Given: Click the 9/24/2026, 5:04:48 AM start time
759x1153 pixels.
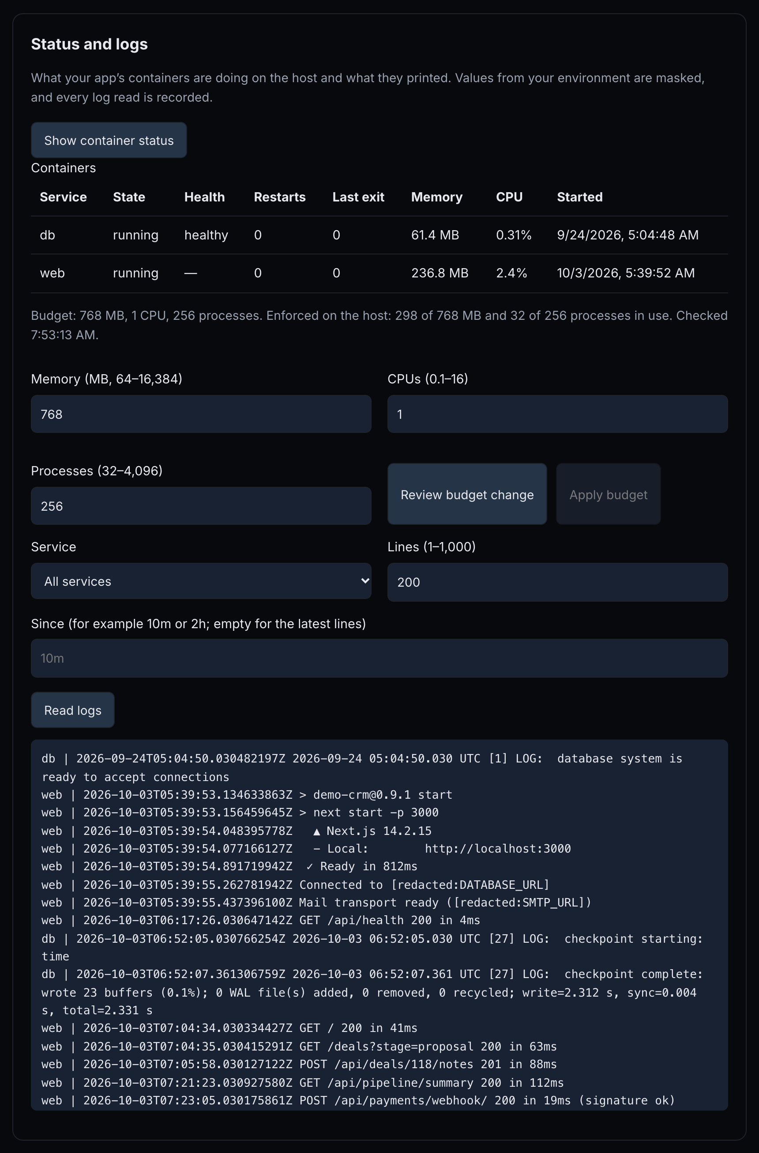Looking at the screenshot, I should click(x=628, y=235).
